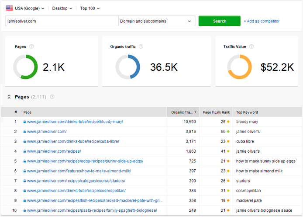The image size is (303, 217).
Task: Click the green rank dot next to 55
Action: pyautogui.click(x=228, y=131)
